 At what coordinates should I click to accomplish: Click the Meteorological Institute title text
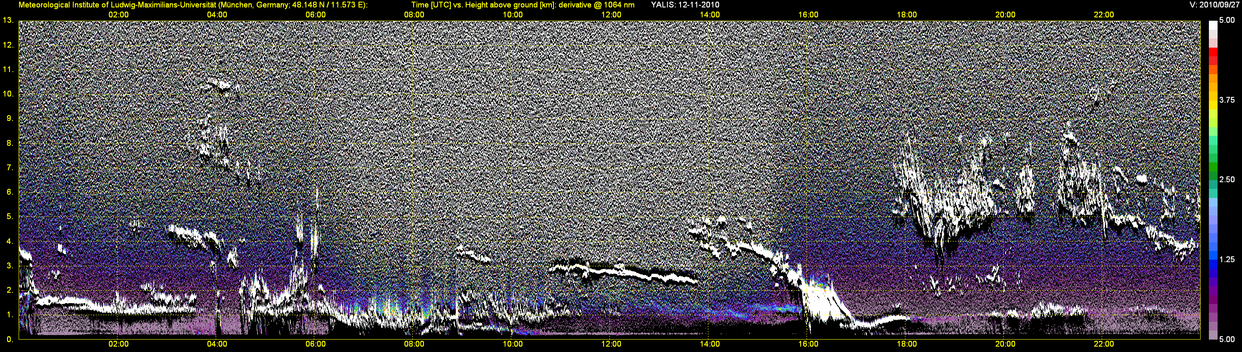(193, 5)
